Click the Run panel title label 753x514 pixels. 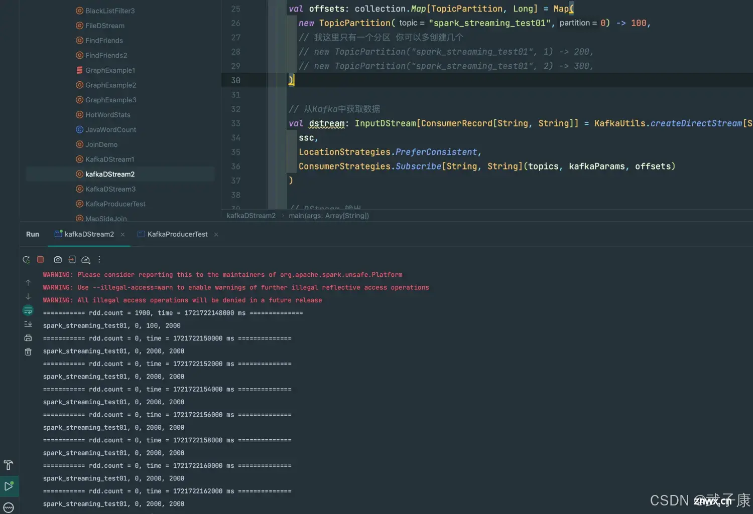tap(33, 234)
